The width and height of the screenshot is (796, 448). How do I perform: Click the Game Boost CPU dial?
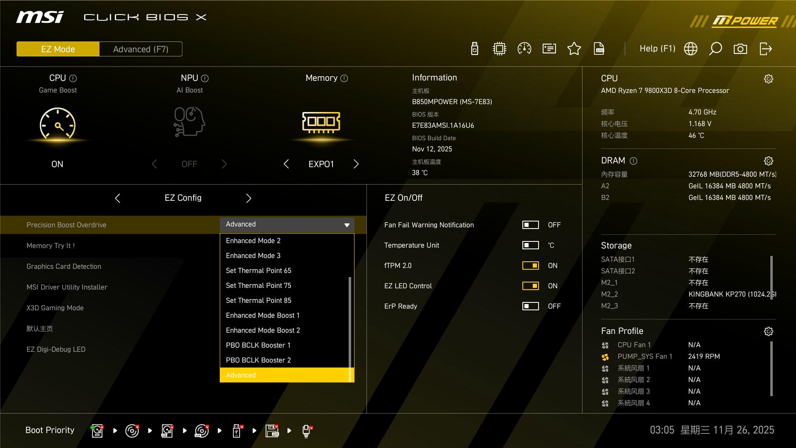click(x=58, y=124)
